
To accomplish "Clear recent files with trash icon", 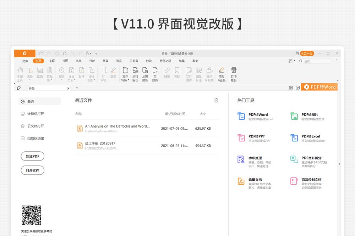I will click(x=216, y=100).
